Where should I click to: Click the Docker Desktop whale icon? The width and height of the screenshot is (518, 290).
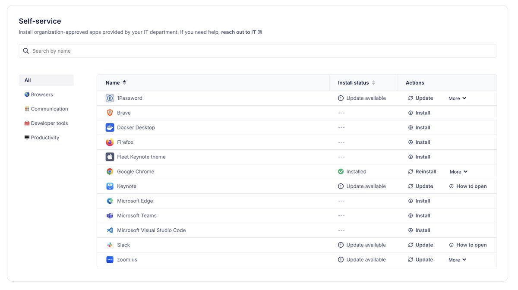coord(110,128)
